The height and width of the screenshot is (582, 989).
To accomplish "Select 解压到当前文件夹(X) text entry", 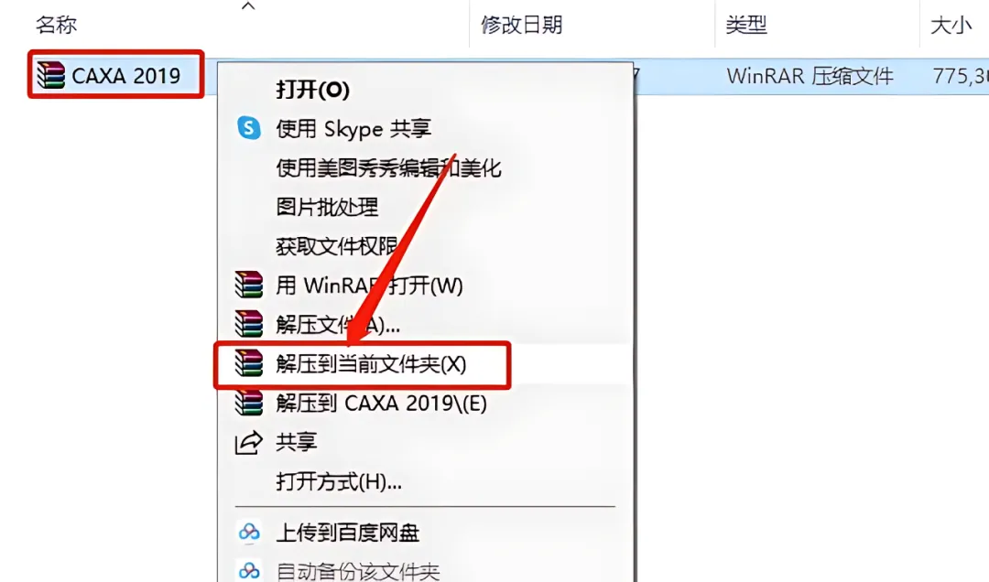I will 371,364.
